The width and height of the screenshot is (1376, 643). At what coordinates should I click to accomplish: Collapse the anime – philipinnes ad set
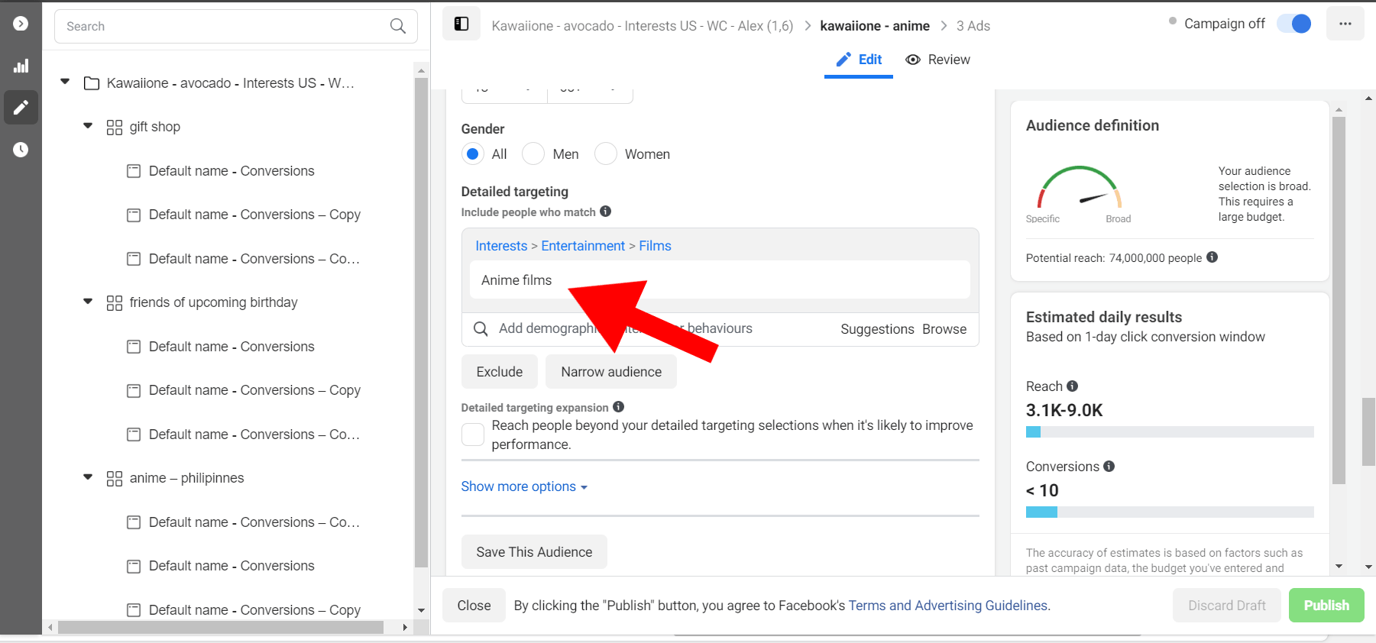pos(88,477)
